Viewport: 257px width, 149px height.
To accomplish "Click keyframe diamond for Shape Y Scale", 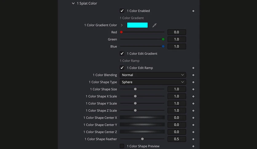I will pyautogui.click(x=193, y=103).
